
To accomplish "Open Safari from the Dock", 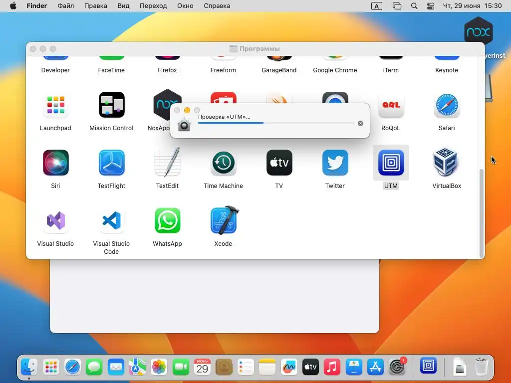I will [x=72, y=367].
